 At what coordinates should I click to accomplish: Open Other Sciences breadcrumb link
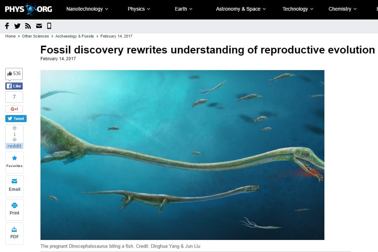pos(35,36)
